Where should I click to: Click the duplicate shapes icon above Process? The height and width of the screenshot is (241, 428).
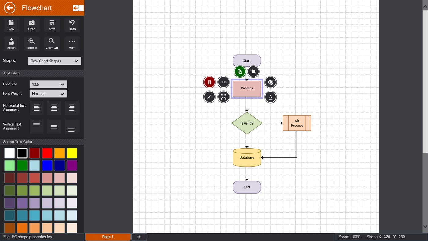pyautogui.click(x=253, y=71)
